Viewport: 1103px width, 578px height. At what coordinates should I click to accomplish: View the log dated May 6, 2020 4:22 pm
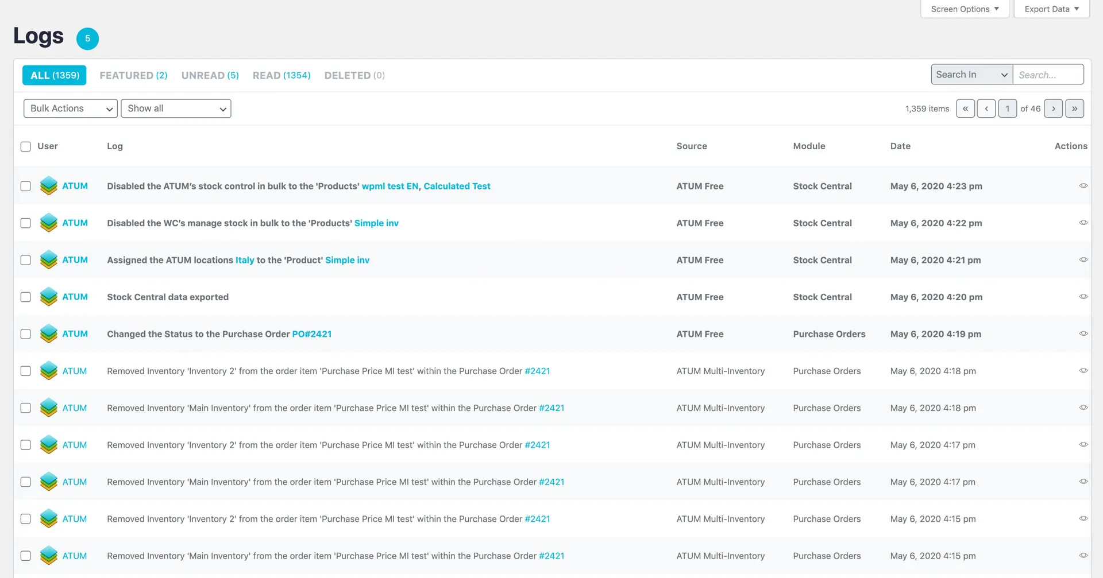1083,223
